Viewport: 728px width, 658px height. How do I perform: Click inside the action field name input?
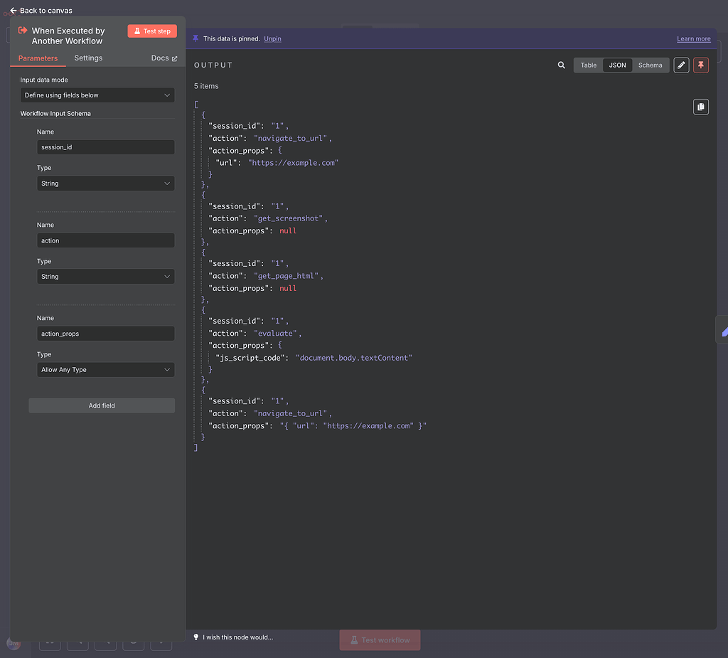click(x=105, y=240)
